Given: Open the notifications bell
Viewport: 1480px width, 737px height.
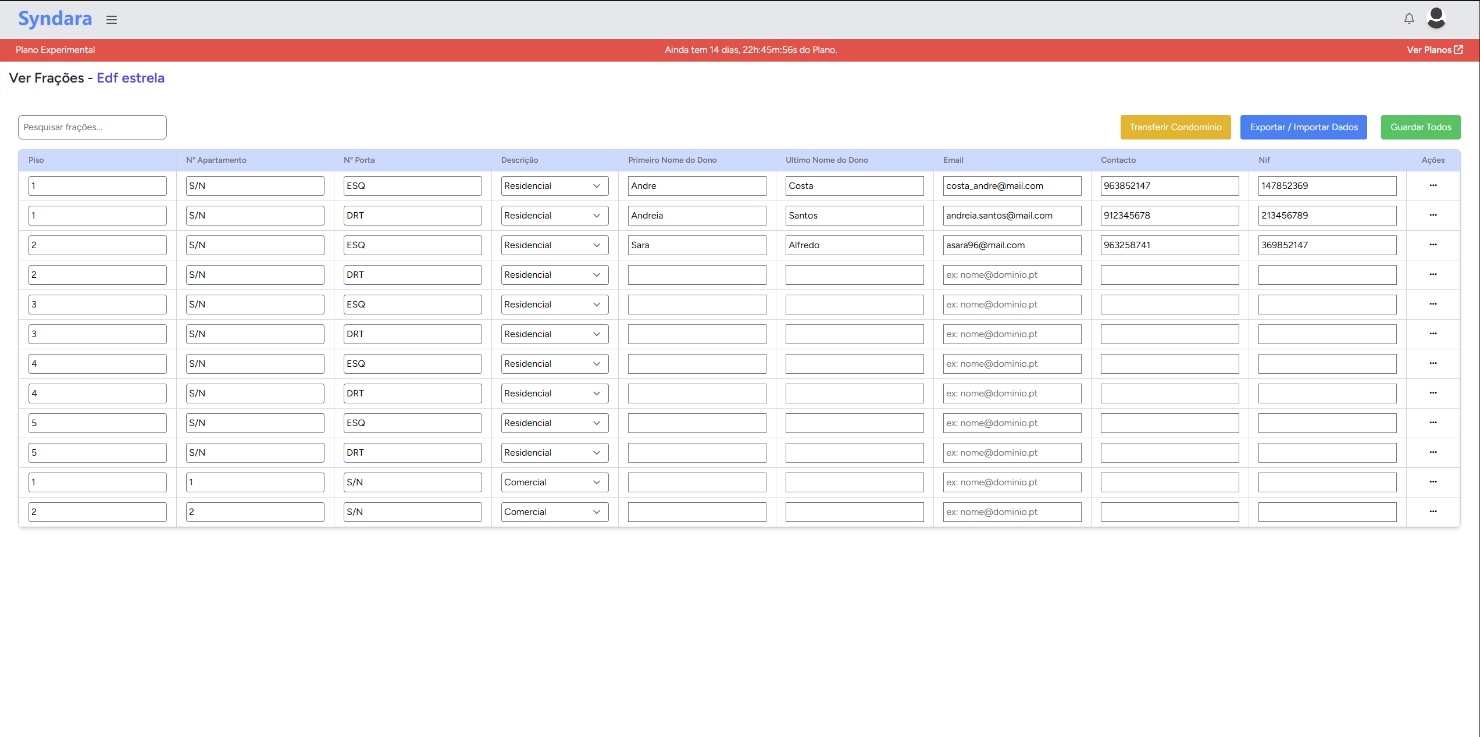Looking at the screenshot, I should pos(1408,19).
